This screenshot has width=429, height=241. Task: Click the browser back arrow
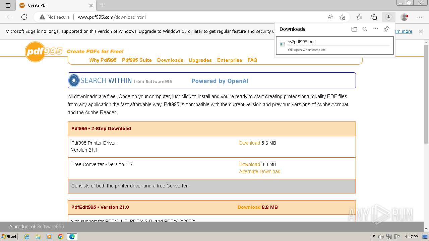tap(9, 17)
